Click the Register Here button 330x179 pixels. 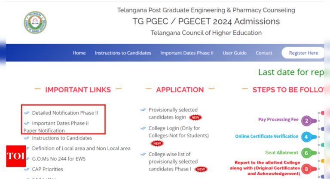coord(303,53)
